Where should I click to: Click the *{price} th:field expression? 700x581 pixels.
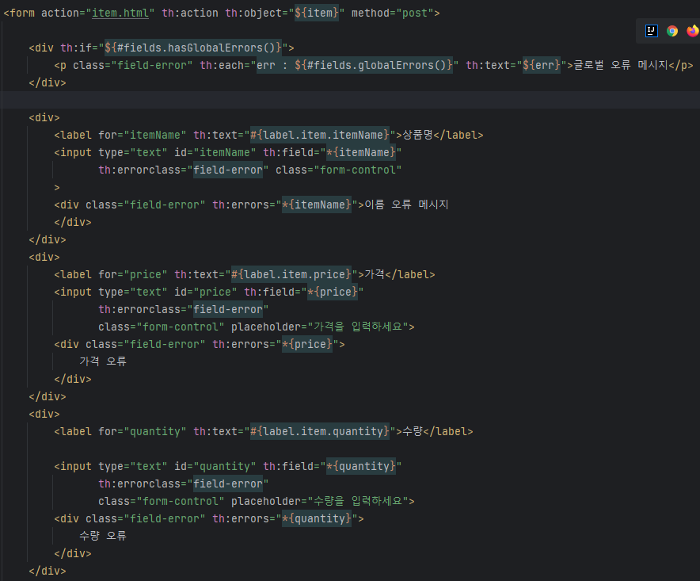pyautogui.click(x=332, y=292)
